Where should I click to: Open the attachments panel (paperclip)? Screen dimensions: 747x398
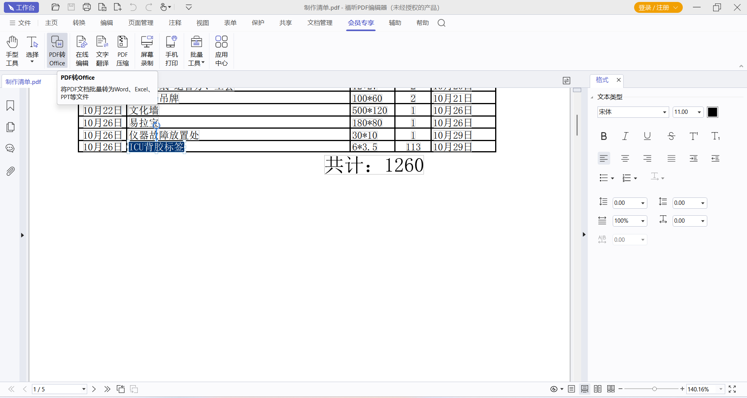coord(11,171)
